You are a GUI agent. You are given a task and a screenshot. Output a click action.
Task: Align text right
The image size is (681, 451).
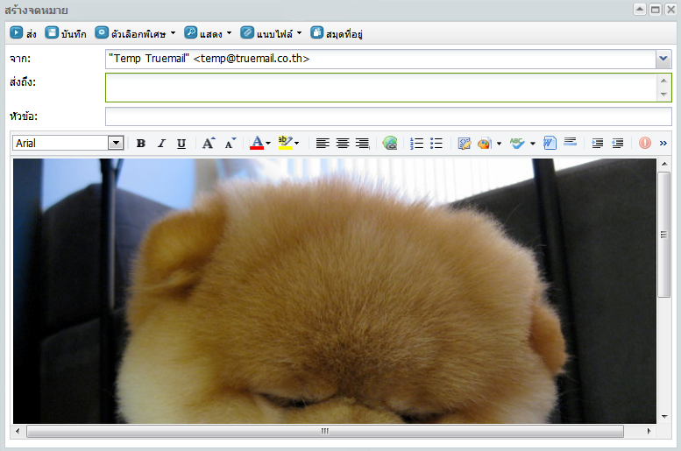click(x=362, y=144)
